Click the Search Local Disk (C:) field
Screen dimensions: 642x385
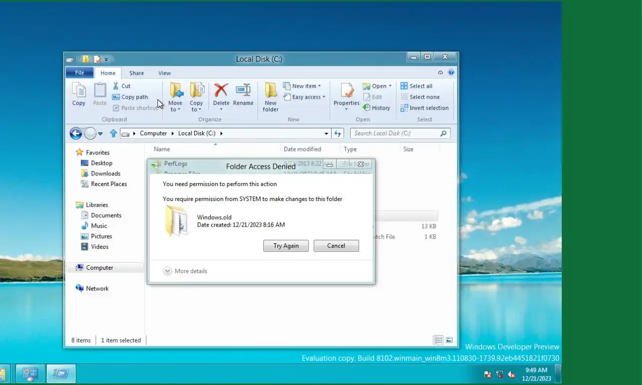click(x=400, y=133)
